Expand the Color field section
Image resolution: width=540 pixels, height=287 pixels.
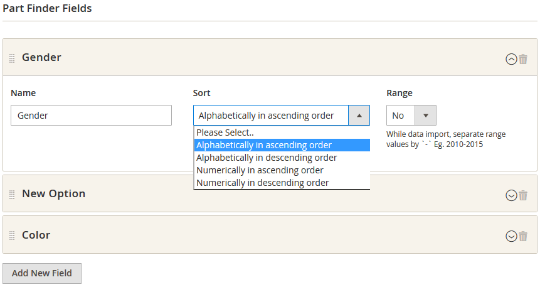(x=511, y=237)
